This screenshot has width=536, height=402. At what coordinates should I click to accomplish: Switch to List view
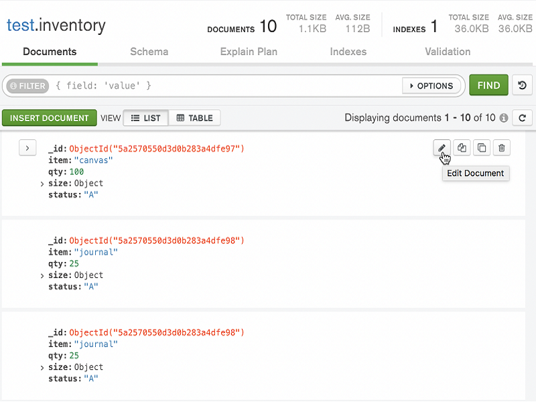click(145, 118)
